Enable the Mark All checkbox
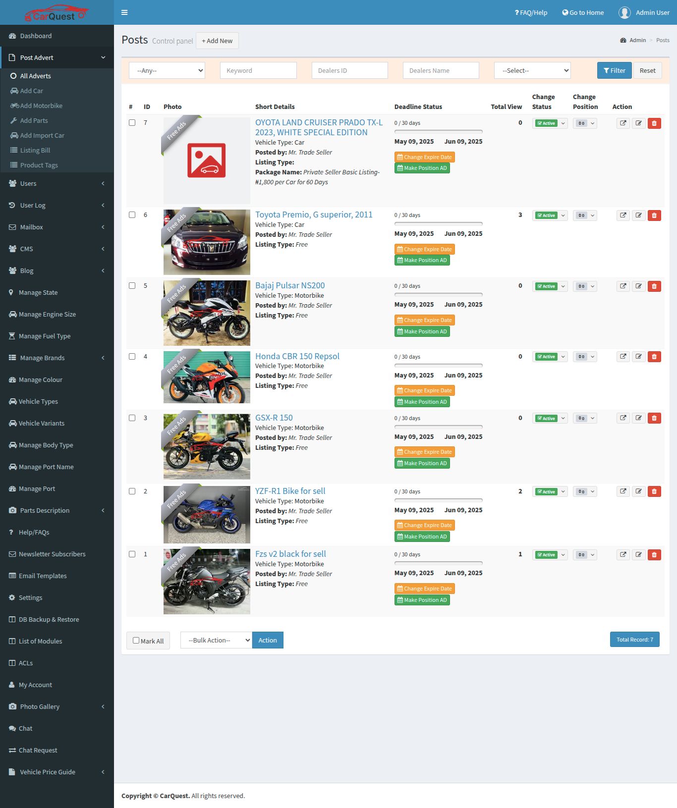Screen dimensions: 677x808 [136, 641]
